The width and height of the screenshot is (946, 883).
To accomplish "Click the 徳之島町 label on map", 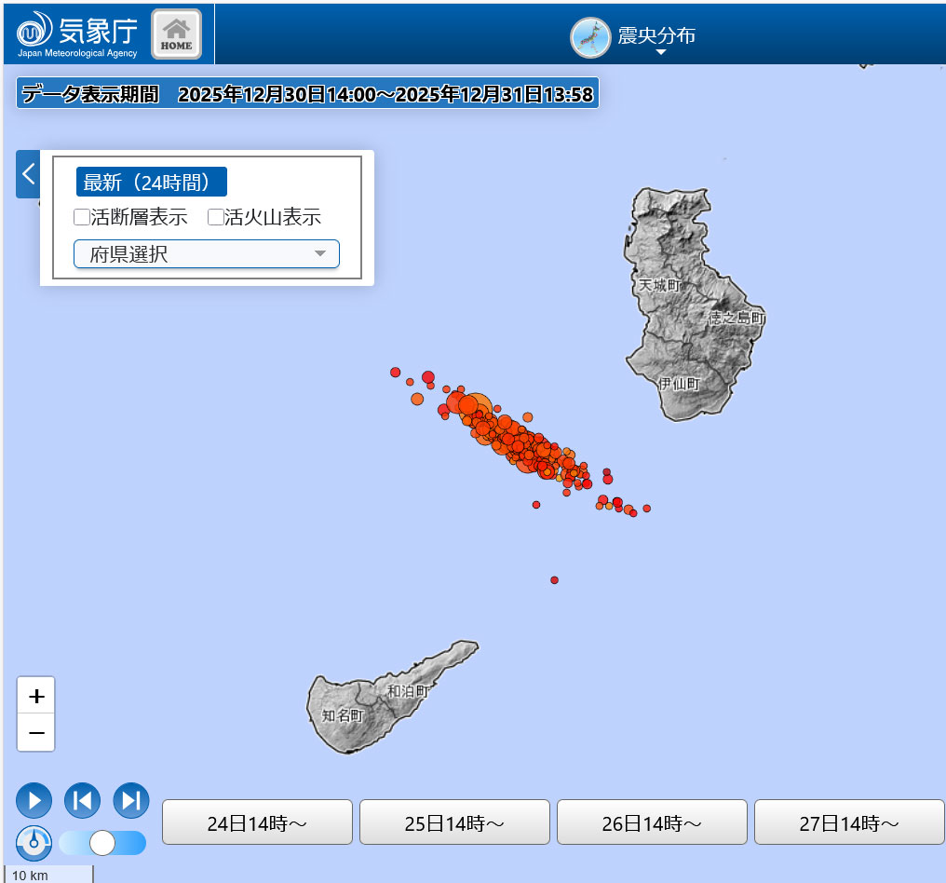I will [737, 319].
